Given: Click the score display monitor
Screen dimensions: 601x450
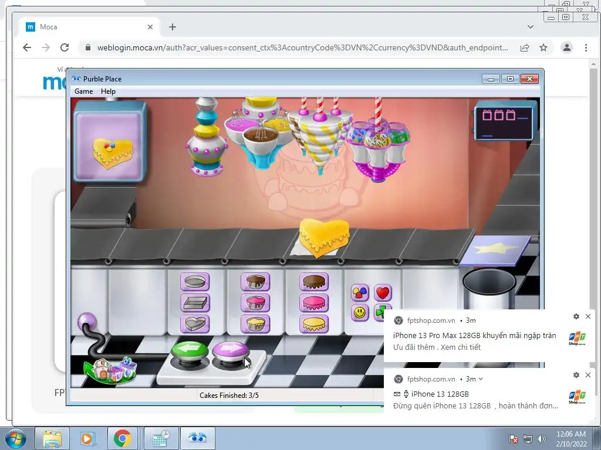Looking at the screenshot, I should click(x=504, y=122).
